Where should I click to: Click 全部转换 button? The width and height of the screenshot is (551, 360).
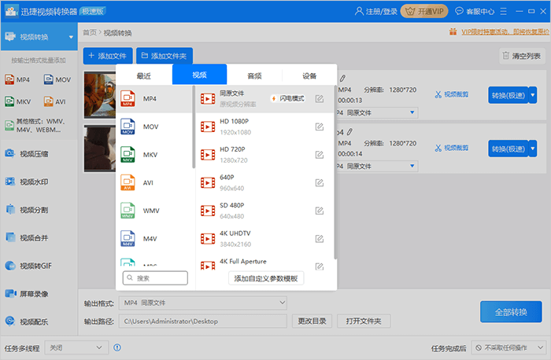511,311
